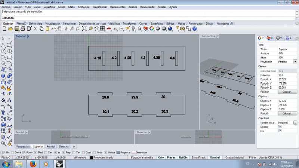299x168 pixels.
Task: Open the Perspectiva viewport title dropdown
Action: [x=218, y=36]
